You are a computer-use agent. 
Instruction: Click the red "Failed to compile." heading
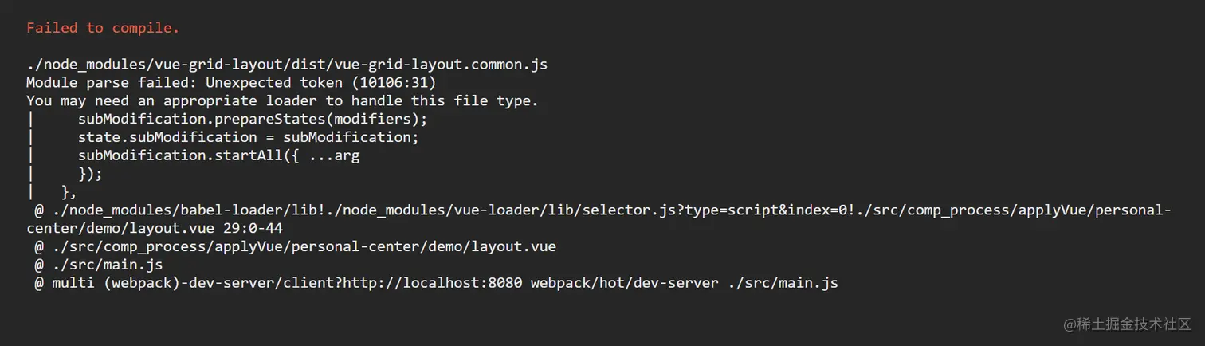coord(103,28)
